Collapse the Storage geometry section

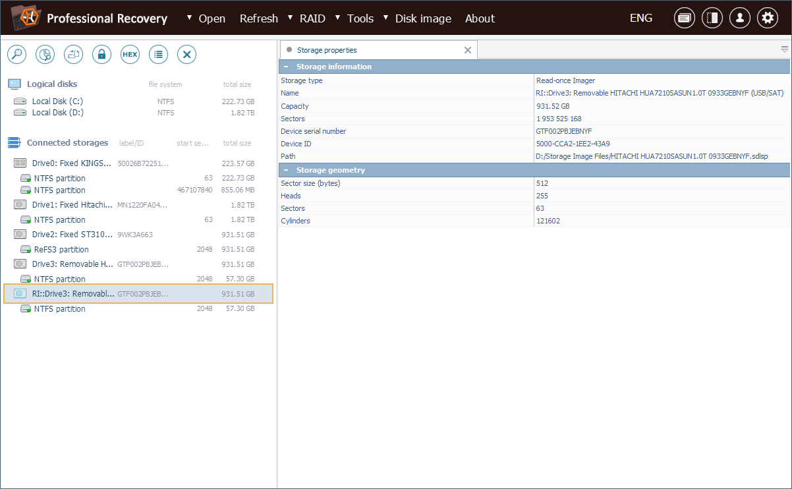[x=286, y=170]
